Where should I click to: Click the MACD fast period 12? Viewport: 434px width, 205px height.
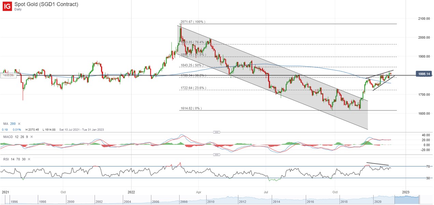[16, 137]
